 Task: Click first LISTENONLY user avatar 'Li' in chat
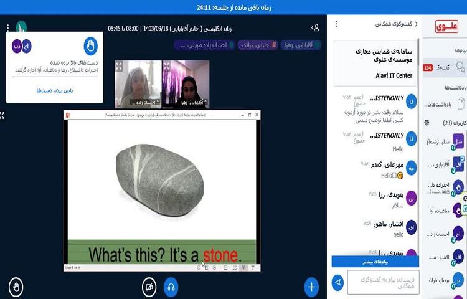tap(412, 102)
